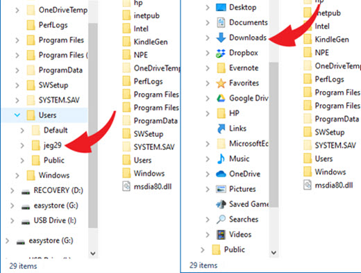The image size is (361, 273).
Task: Click inetpub in the left file list
Action: coord(146,15)
